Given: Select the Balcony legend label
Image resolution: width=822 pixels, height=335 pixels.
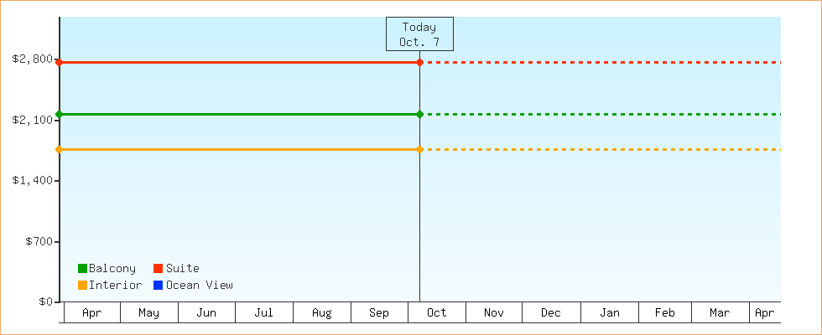Looking at the screenshot, I should (112, 269).
